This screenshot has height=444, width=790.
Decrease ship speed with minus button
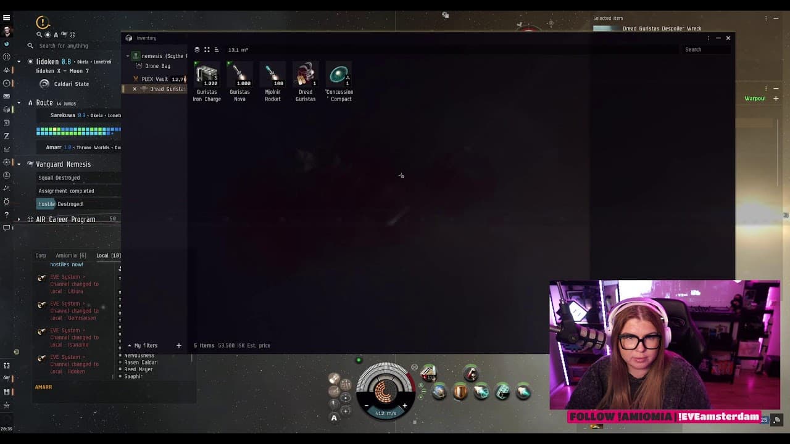point(367,406)
